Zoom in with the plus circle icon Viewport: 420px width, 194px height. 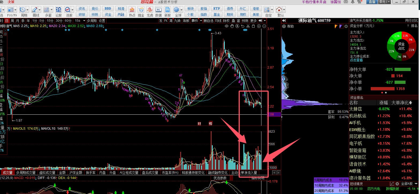pyautogui.click(x=259, y=26)
